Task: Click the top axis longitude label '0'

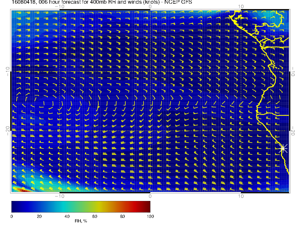Action: tap(150, 6)
